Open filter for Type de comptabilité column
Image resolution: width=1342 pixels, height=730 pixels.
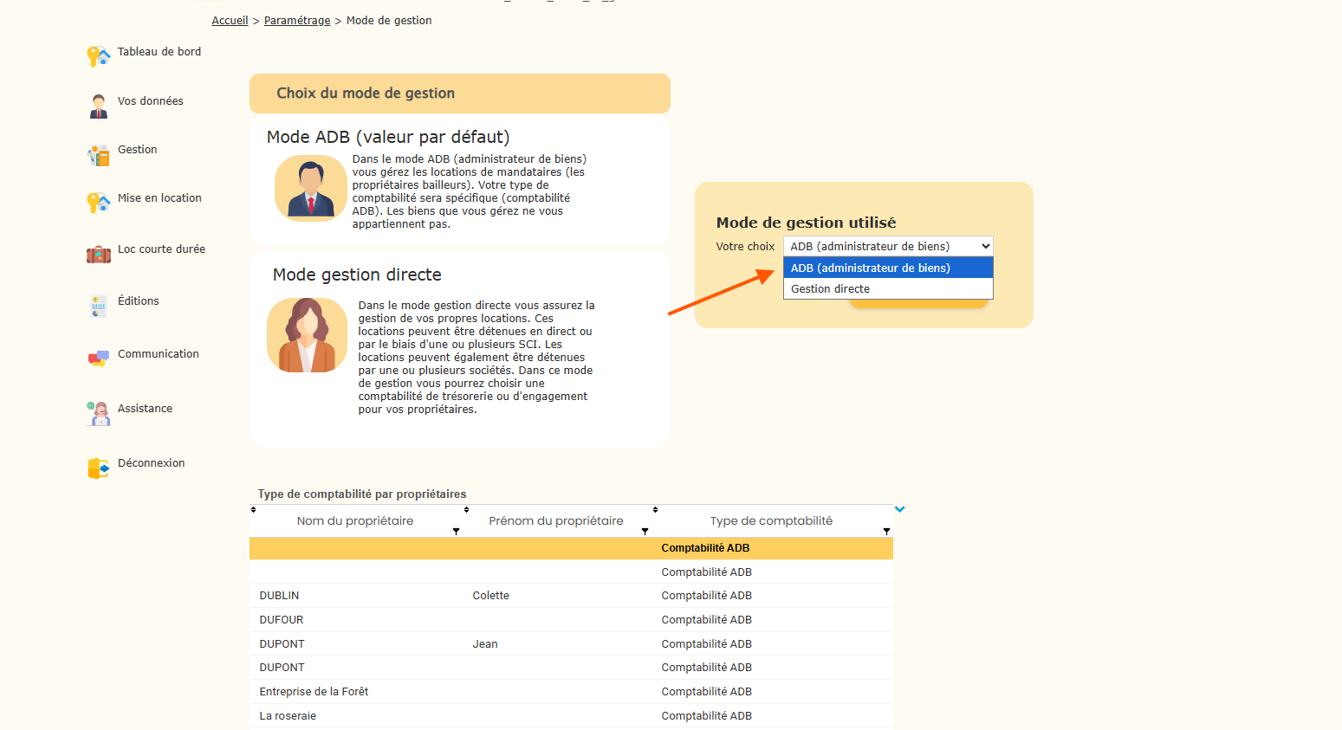point(886,532)
